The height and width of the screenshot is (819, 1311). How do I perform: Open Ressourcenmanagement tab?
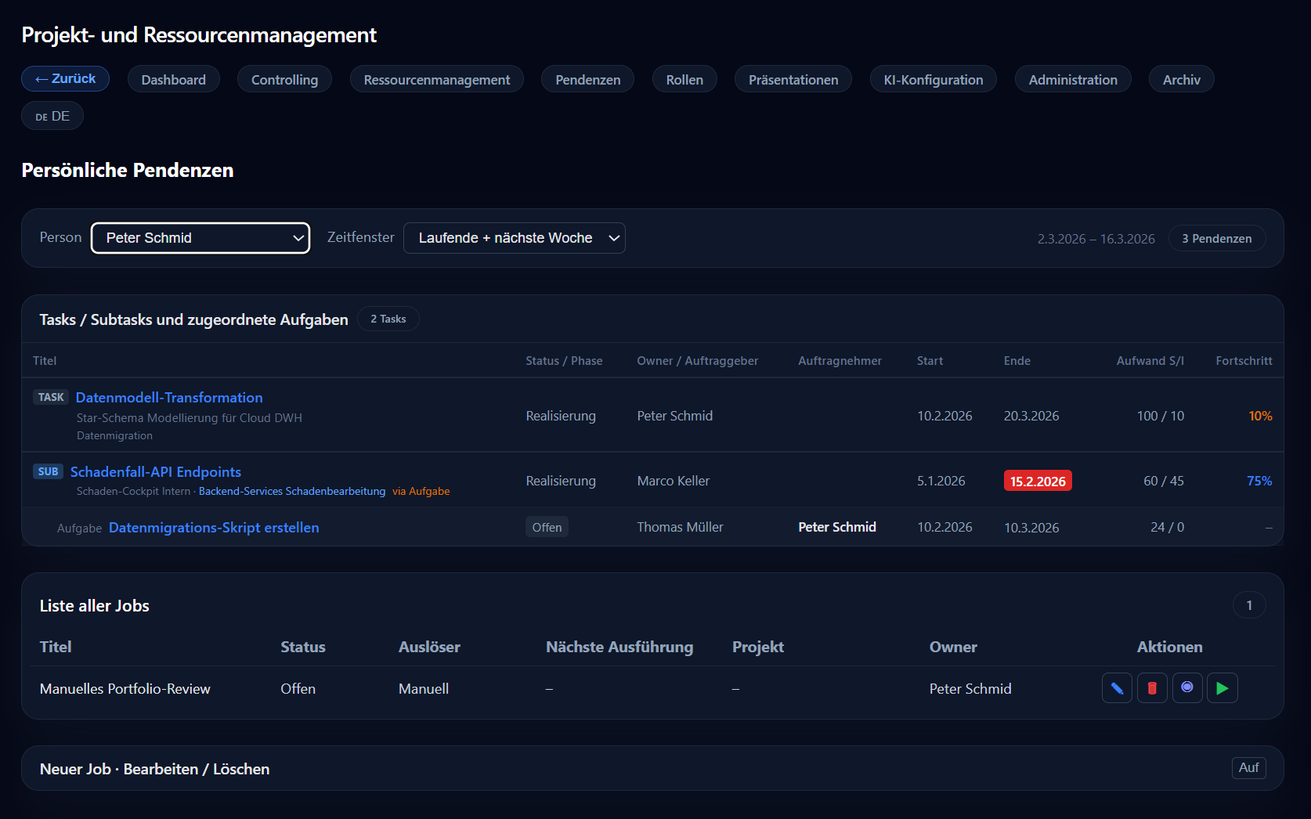437,80
